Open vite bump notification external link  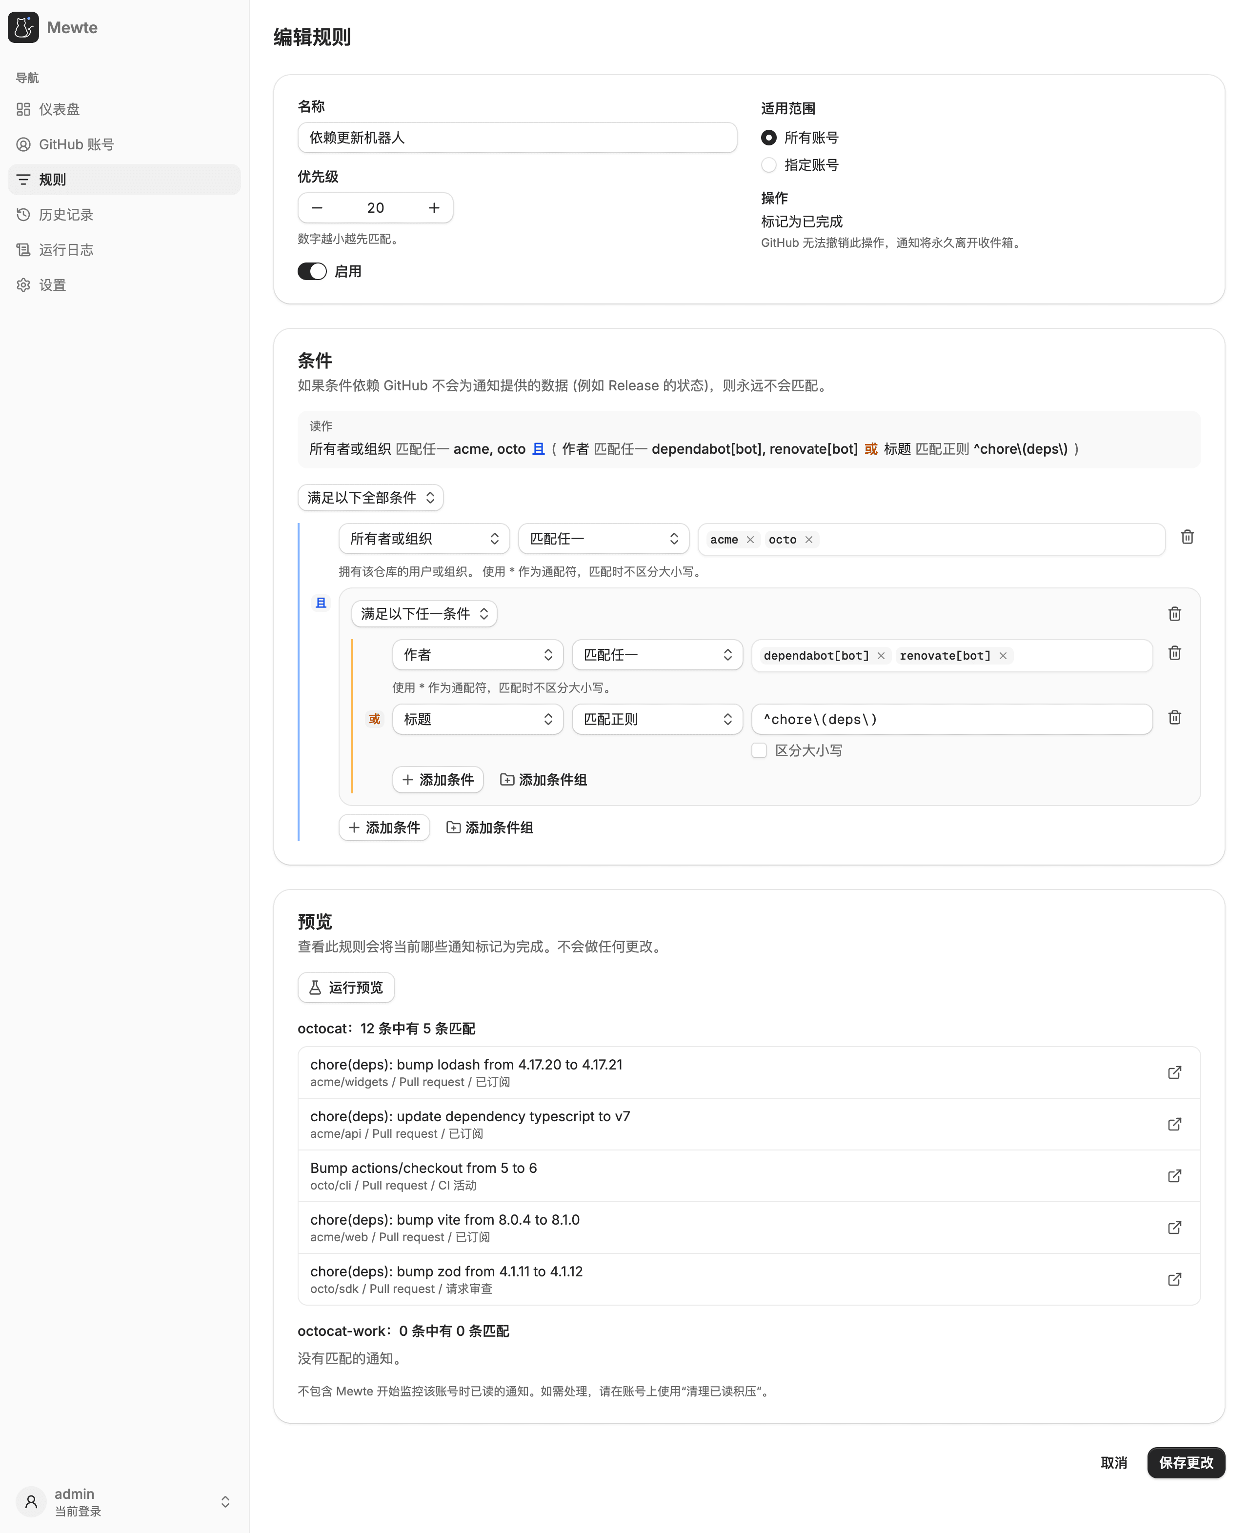pos(1174,1227)
